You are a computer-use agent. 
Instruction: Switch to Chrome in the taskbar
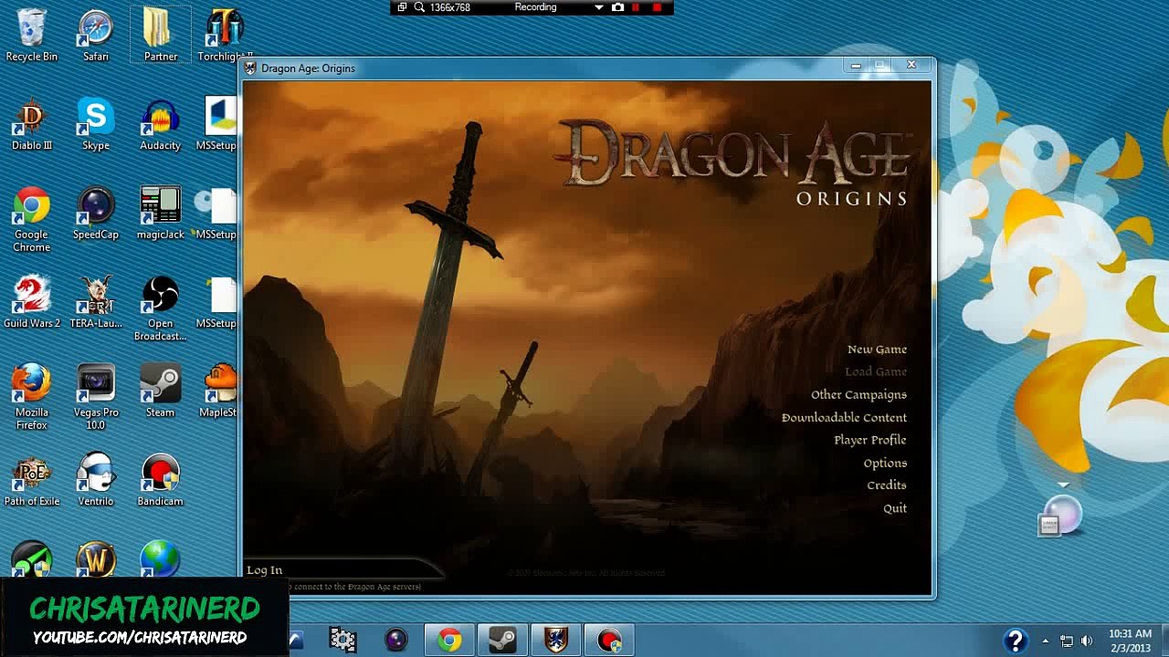click(x=448, y=640)
